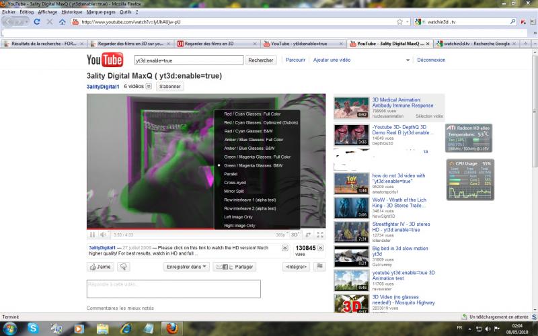Click the expand-player size icon
The height and width of the screenshot is (336, 538).
pos(308,235)
